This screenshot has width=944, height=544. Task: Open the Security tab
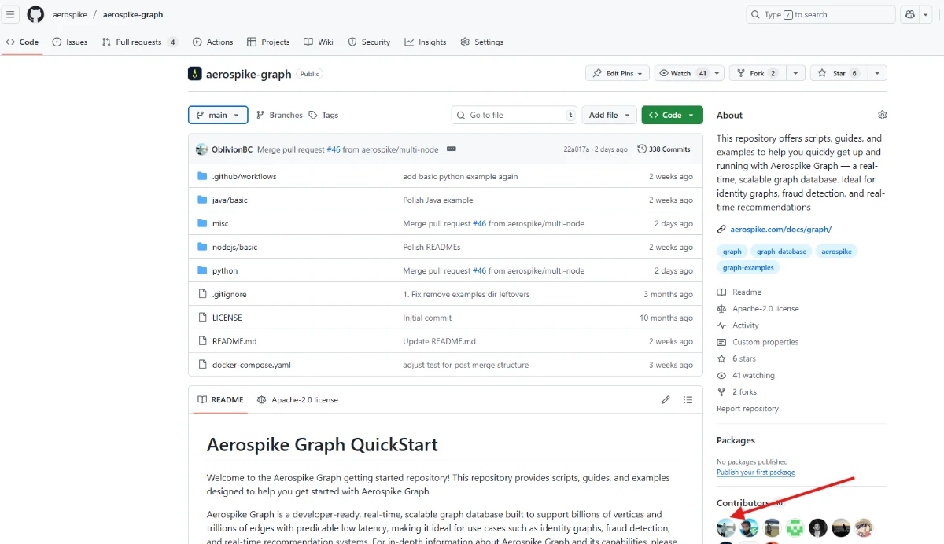point(369,42)
